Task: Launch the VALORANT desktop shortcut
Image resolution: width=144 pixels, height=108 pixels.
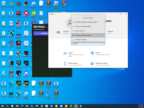Action: click(26, 54)
